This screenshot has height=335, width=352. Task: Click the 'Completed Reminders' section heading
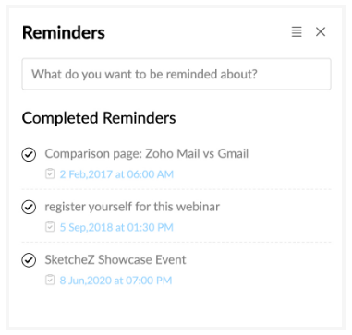click(x=99, y=118)
